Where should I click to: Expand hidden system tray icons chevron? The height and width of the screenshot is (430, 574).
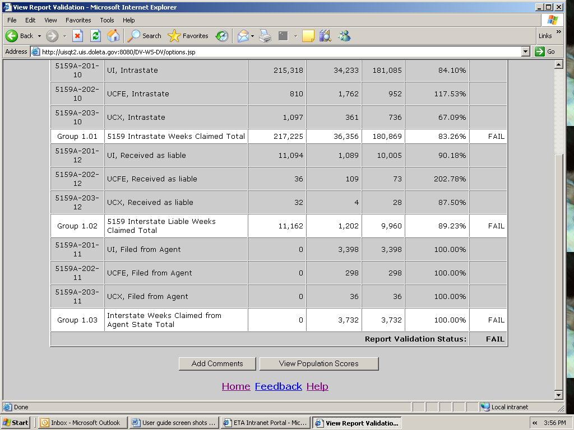535,423
